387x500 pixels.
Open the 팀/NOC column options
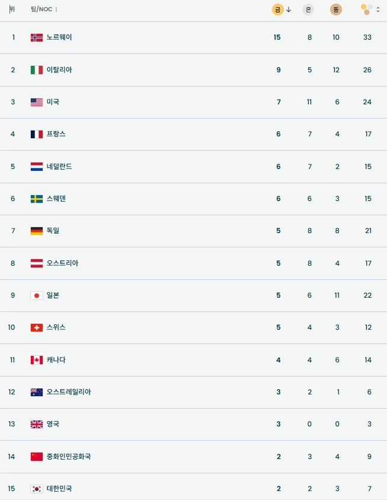[x=56, y=9]
